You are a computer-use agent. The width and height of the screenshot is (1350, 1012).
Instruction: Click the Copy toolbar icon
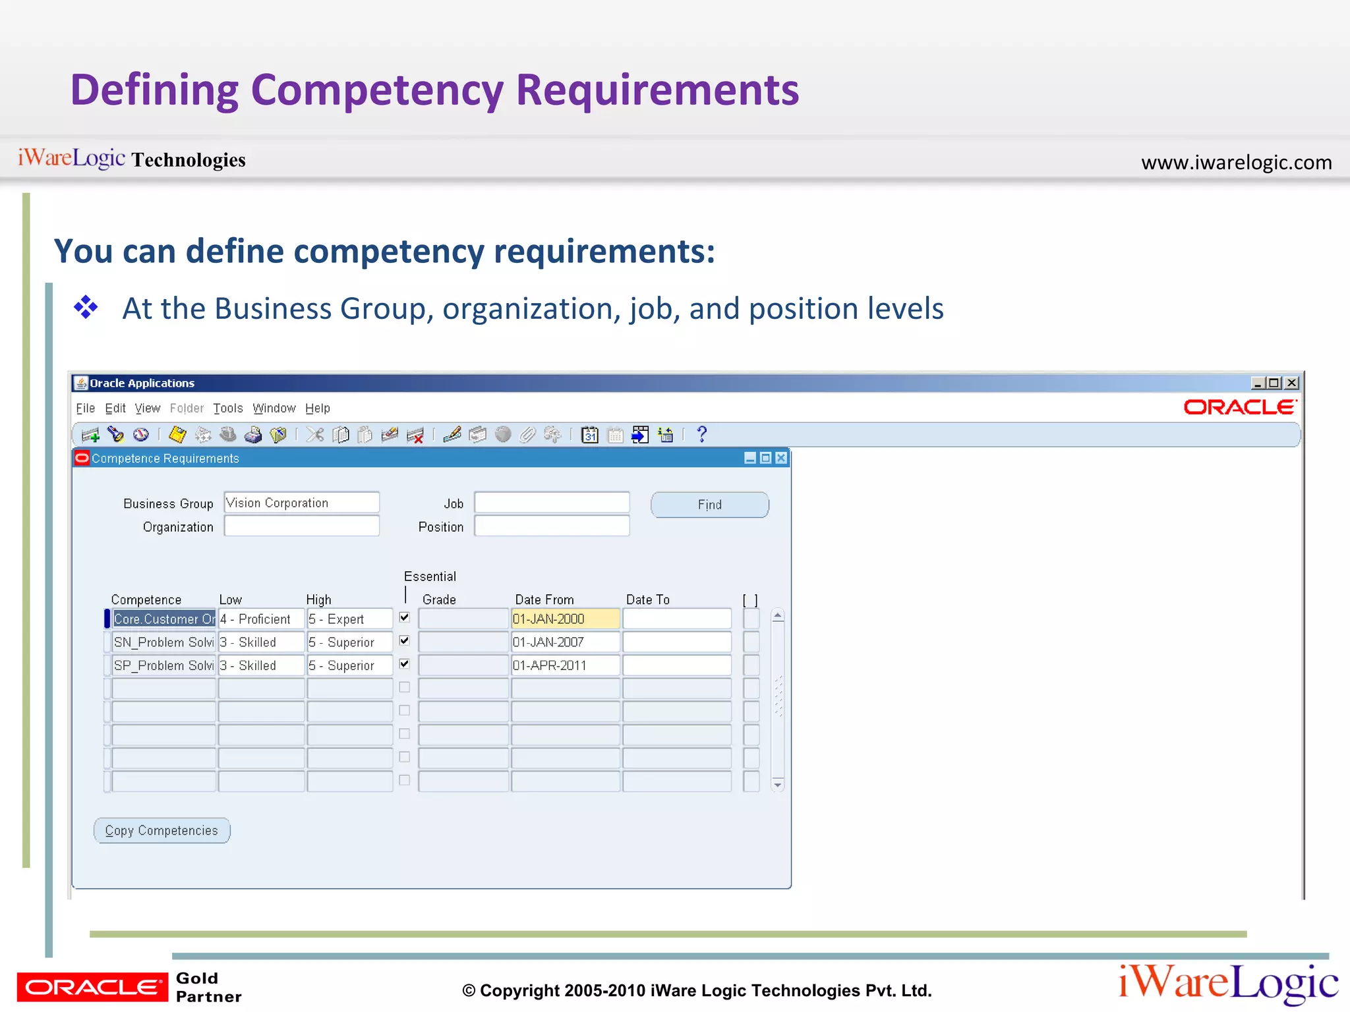[341, 435]
